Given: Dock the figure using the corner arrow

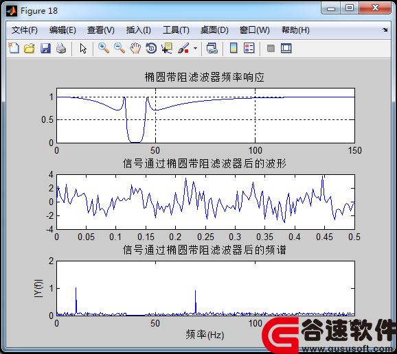Looking at the screenshot, I should point(385,29).
